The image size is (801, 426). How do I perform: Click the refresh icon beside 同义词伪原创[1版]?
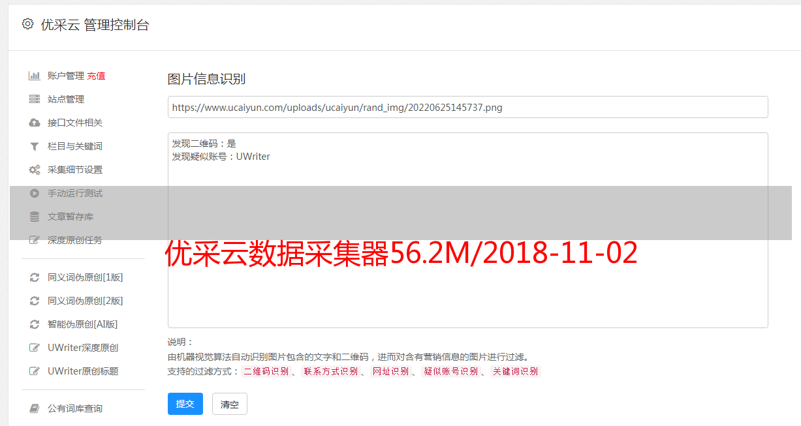point(35,277)
